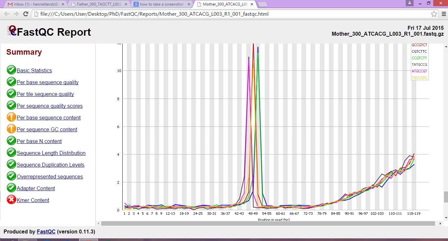Go to Per sequence GC content
Viewport: 448px width, 241px height.
47,129
